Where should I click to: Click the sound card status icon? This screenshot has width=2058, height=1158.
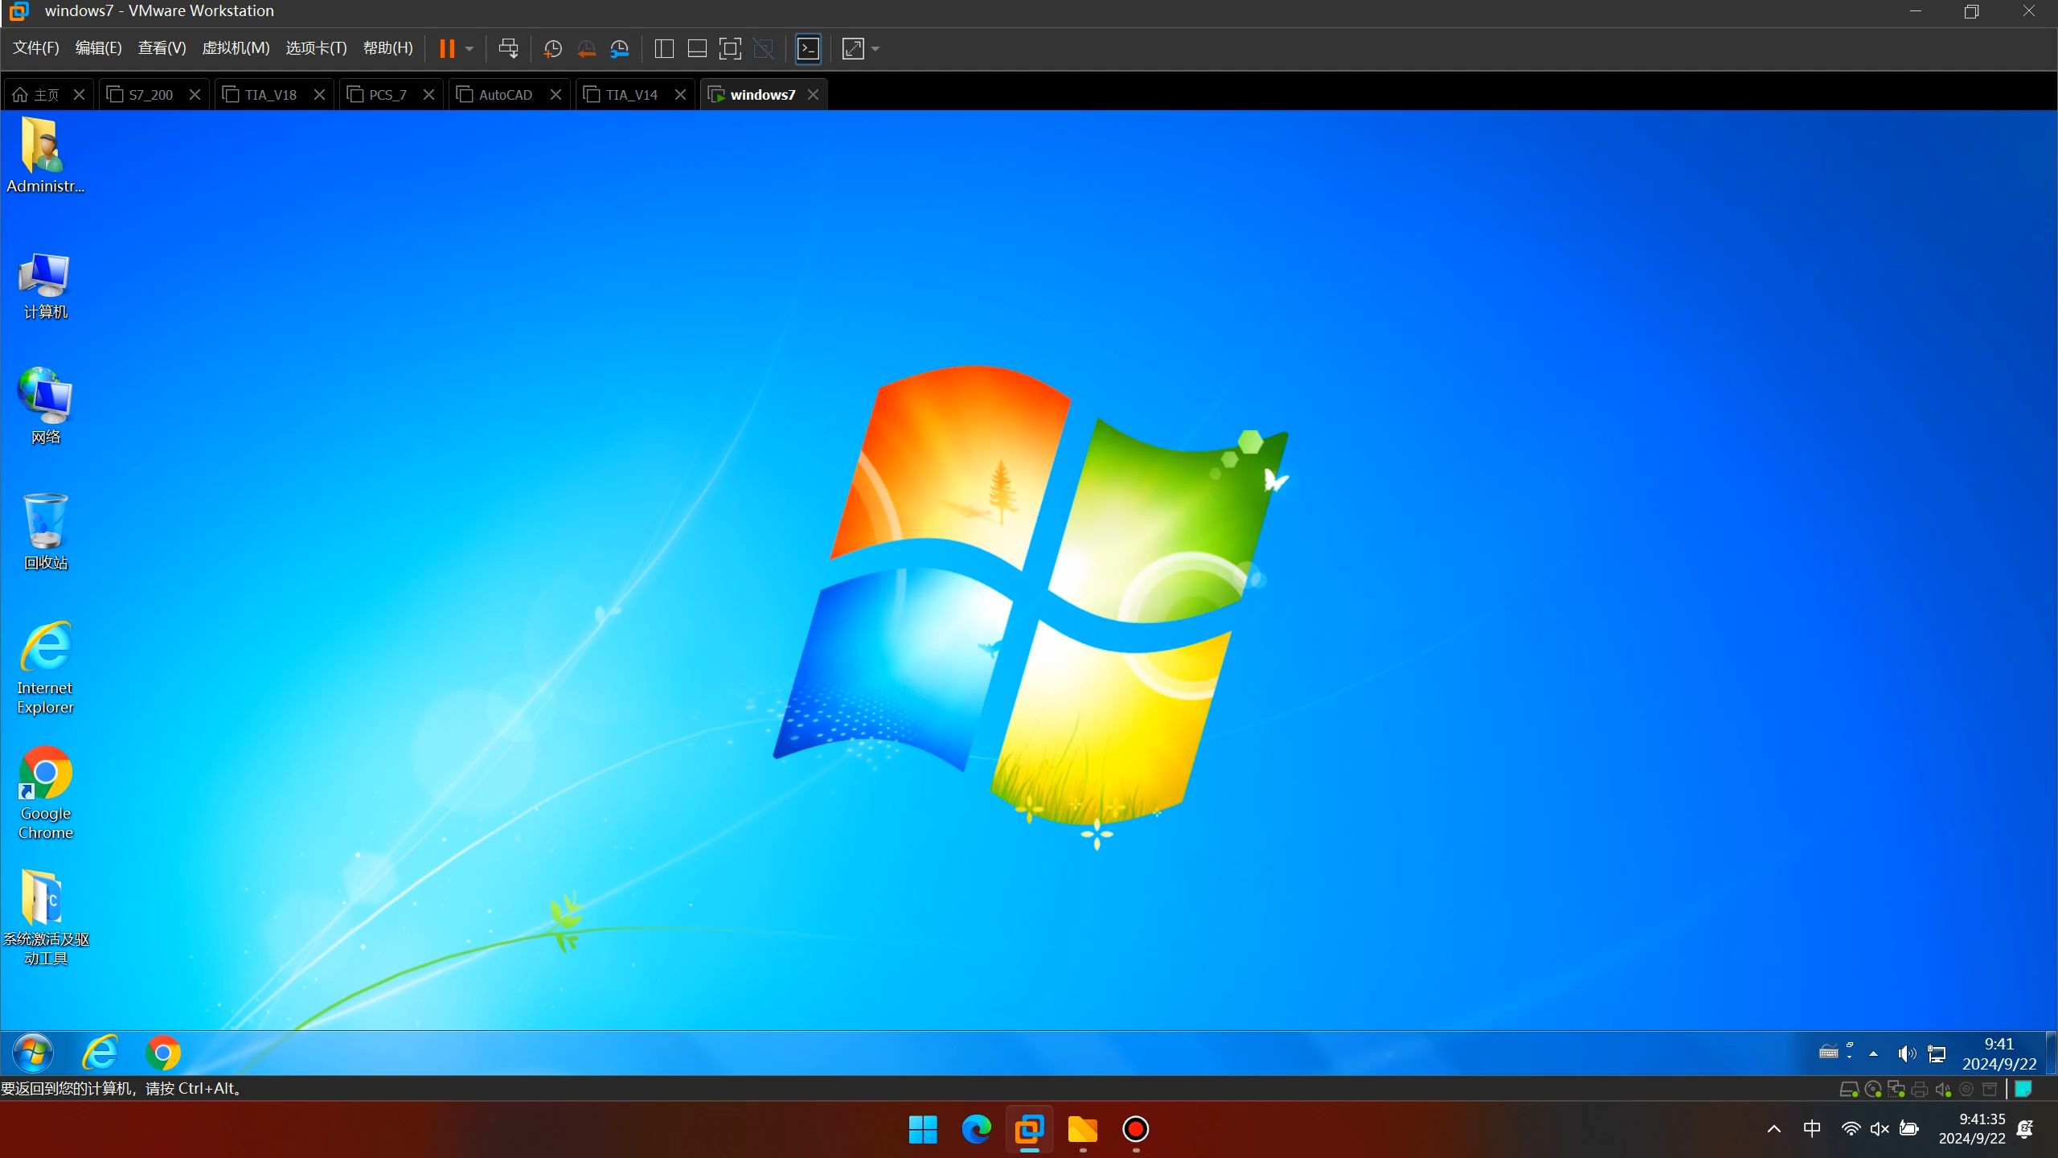1943,1090
